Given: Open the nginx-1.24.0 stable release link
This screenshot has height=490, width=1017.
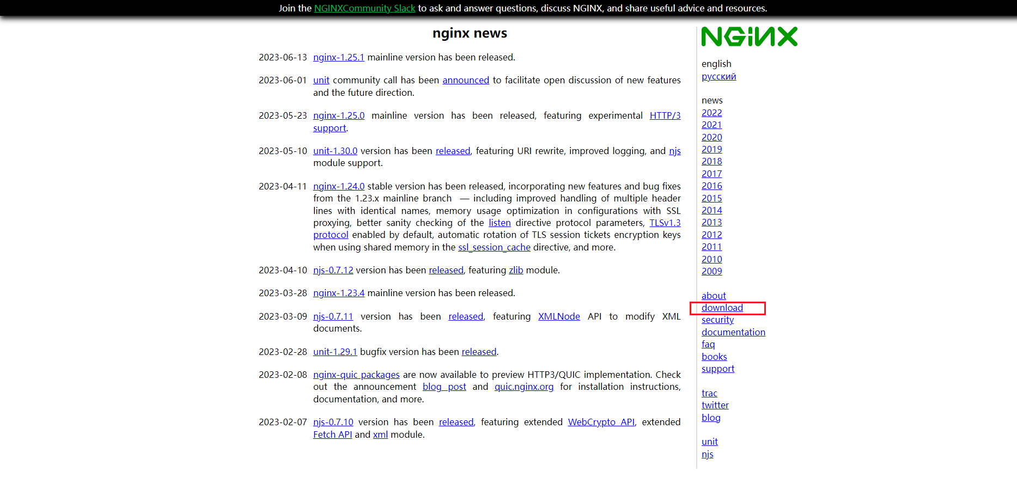Looking at the screenshot, I should (338, 186).
